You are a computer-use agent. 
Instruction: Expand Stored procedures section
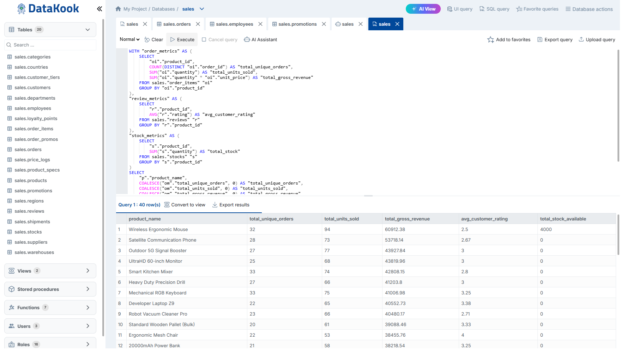tap(50, 289)
